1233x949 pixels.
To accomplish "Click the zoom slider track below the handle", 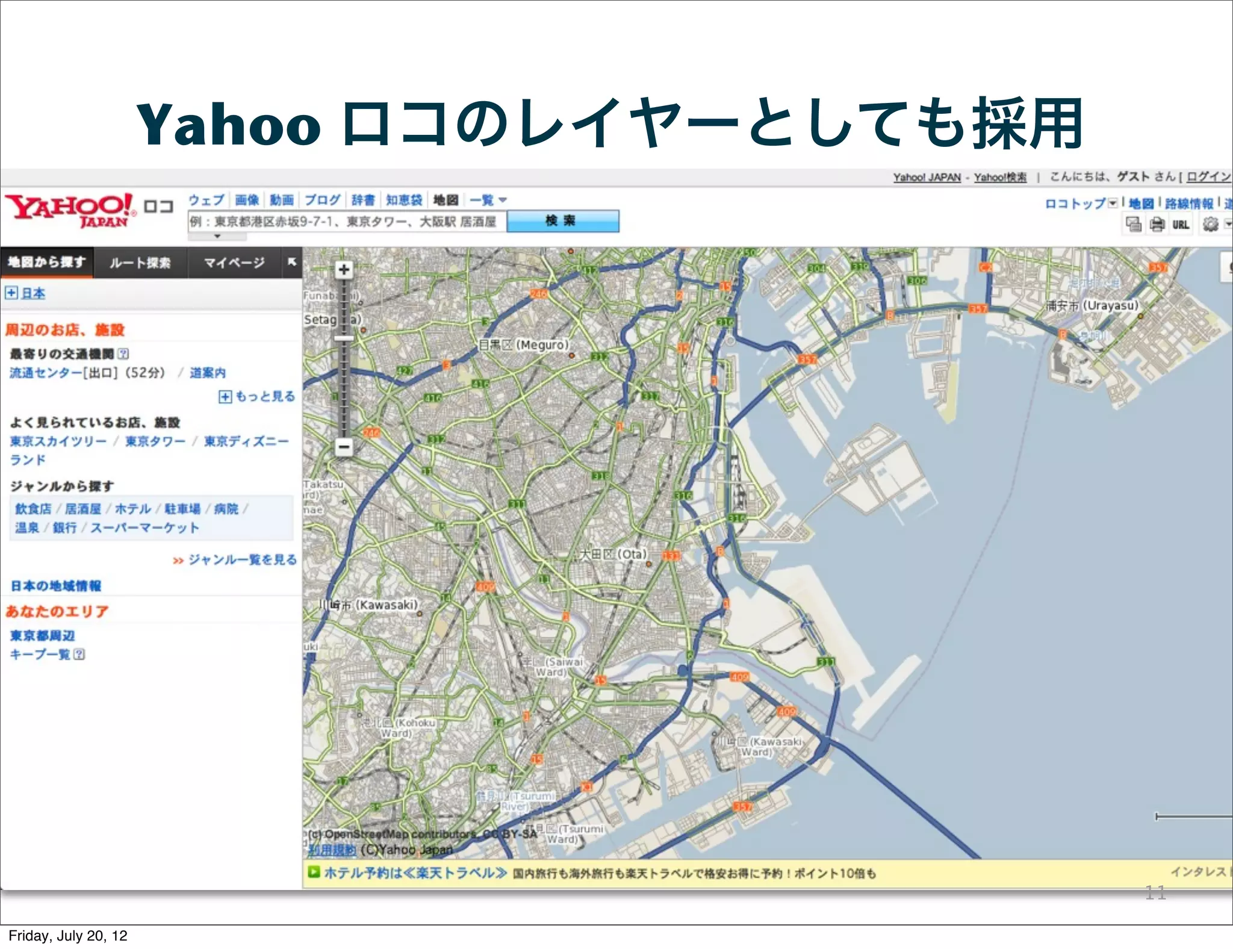I will 344,390.
